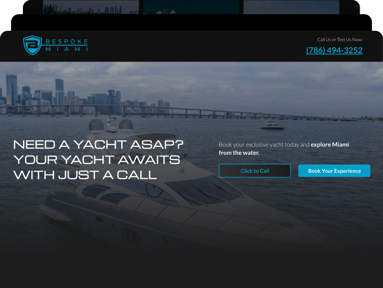Viewport: 383px width, 288px height.
Task: Click the Book your exclusive yacht paragraph
Action: click(x=284, y=149)
